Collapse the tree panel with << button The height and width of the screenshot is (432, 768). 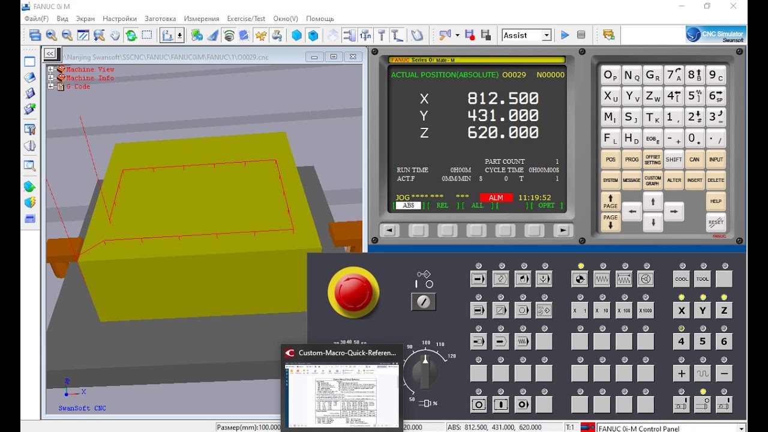[50, 54]
